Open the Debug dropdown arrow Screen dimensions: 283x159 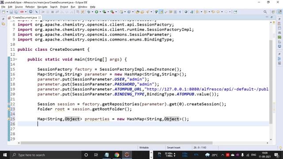click(x=92, y=12)
